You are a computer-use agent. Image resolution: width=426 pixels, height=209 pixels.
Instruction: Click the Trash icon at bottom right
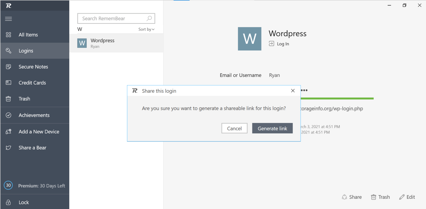pos(374,197)
